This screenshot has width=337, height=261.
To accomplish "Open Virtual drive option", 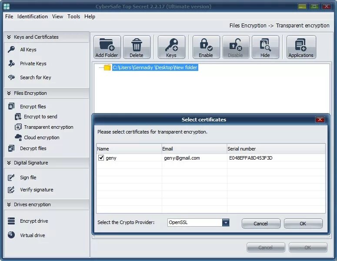I will (x=33, y=235).
